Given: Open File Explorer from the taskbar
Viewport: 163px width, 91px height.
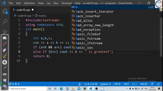Looking at the screenshot, I should coord(73,89).
